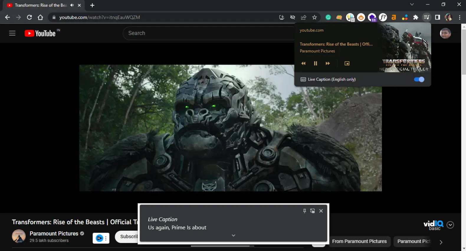
Task: Click the Live Caption window back-to-tab icon
Action: click(313, 211)
